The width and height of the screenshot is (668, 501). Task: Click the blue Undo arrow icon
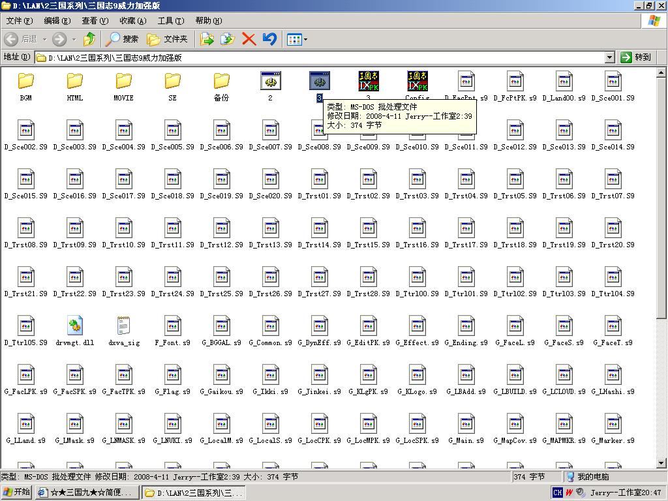click(269, 39)
